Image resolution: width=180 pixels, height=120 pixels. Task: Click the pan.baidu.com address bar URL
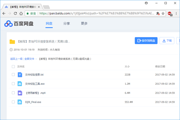(x=97, y=13)
